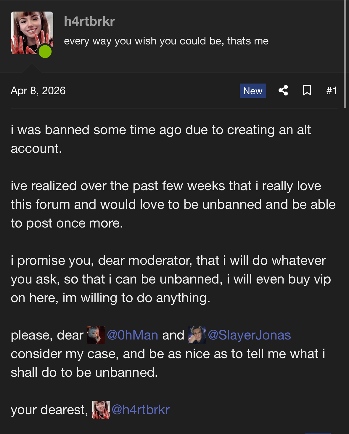
Task: Open the @0hMan mention link
Action: [x=133, y=335]
